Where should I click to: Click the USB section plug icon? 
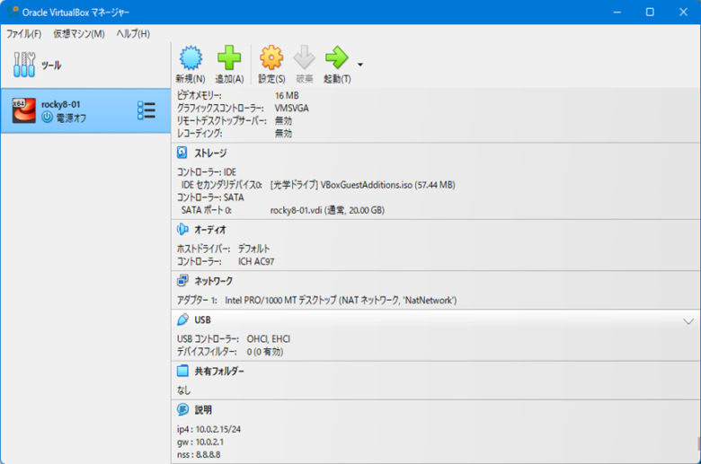[182, 320]
